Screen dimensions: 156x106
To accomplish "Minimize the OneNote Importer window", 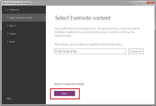I will [x=140, y=2].
